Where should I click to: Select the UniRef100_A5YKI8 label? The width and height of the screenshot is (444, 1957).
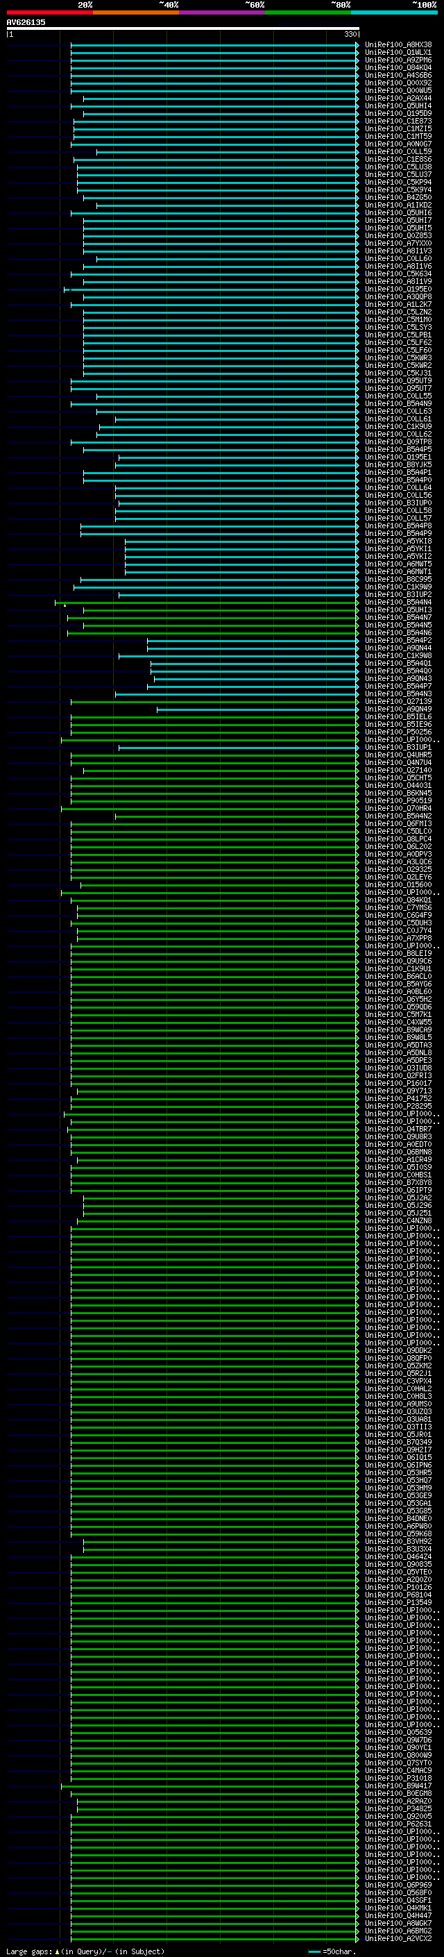398,541
